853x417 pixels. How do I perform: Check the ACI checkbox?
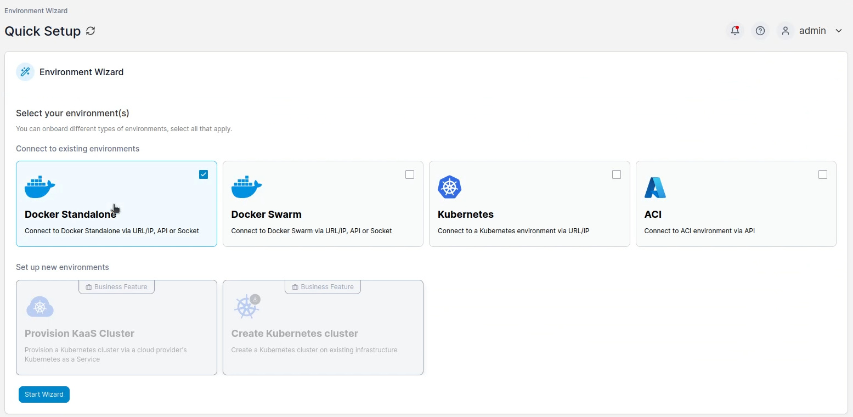point(823,174)
